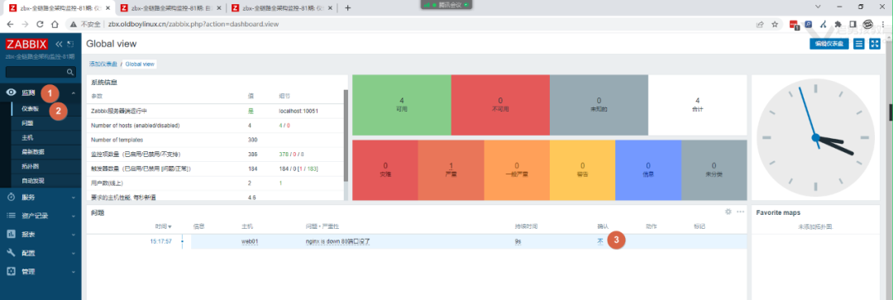Click the search magnifier in the sidebar
The height and width of the screenshot is (300, 893).
(70, 72)
